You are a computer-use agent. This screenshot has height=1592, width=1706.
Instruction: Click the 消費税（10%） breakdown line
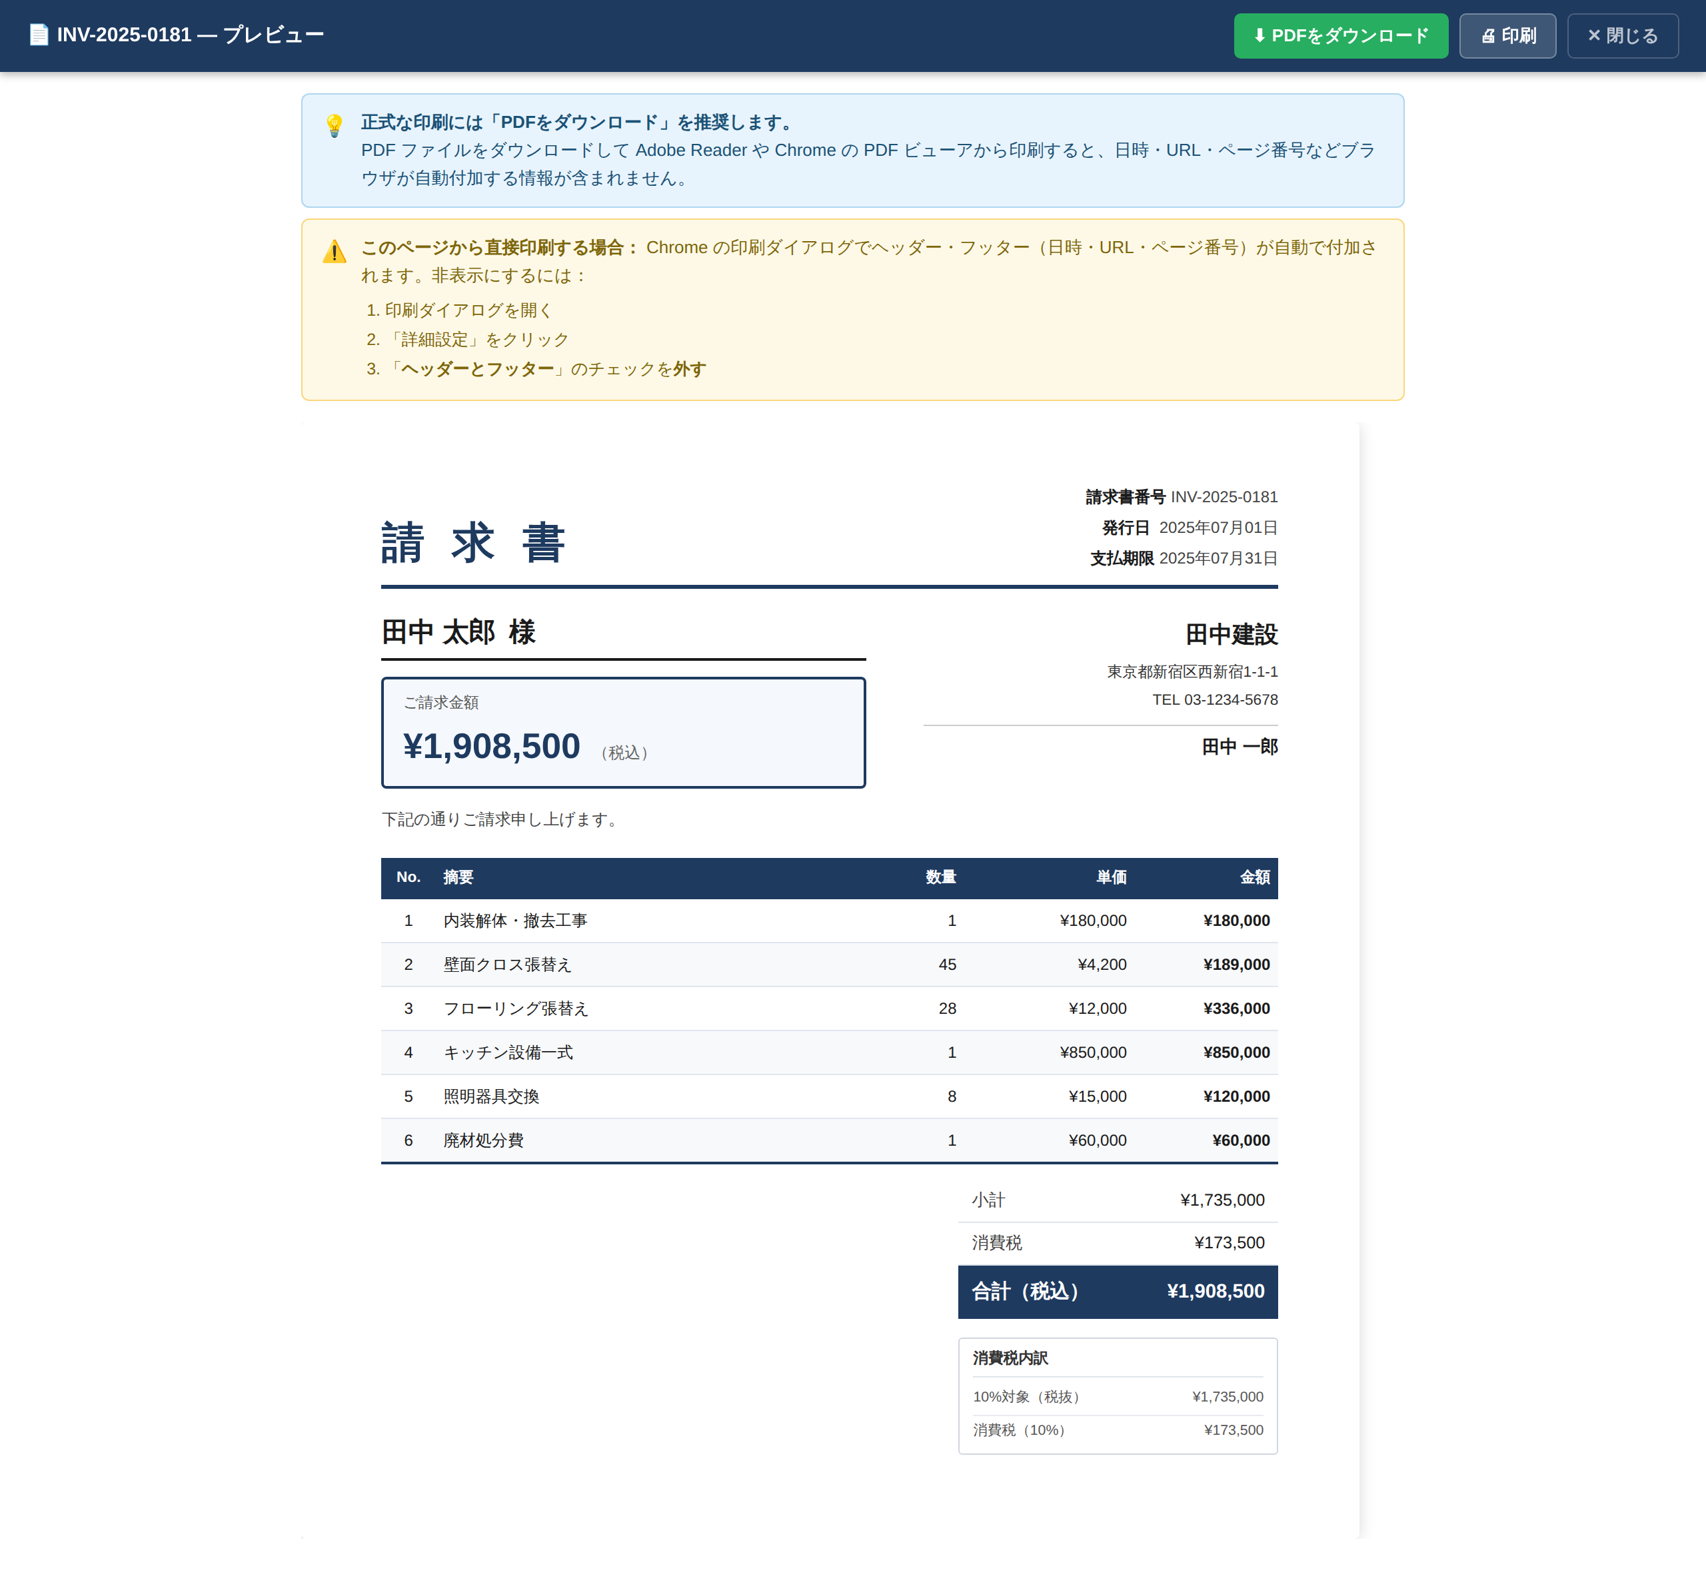pyautogui.click(x=1118, y=1430)
